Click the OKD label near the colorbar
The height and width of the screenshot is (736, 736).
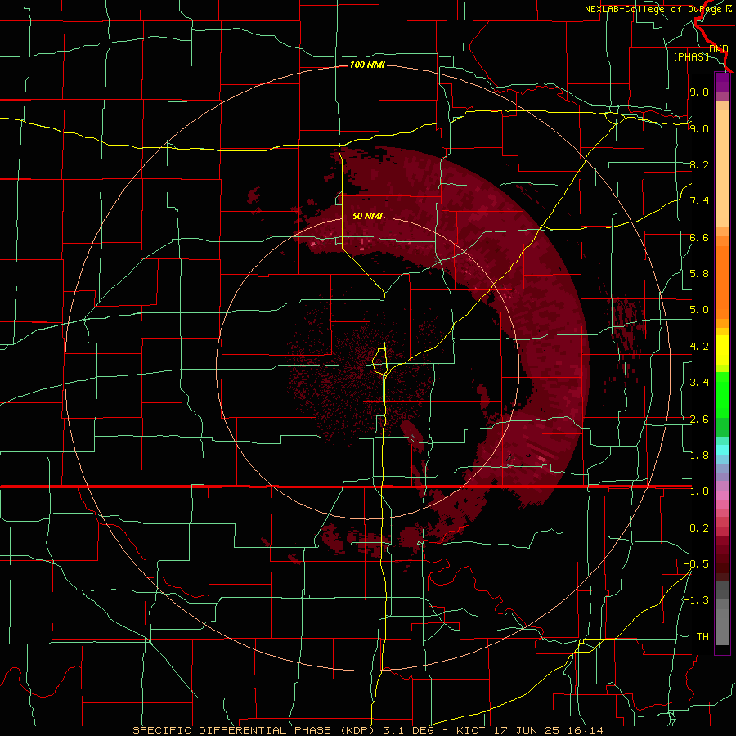point(718,49)
